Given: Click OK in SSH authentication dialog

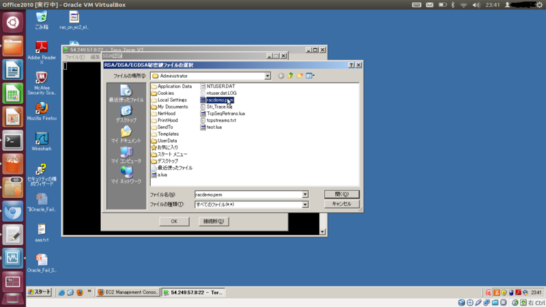Looking at the screenshot, I should (x=174, y=221).
